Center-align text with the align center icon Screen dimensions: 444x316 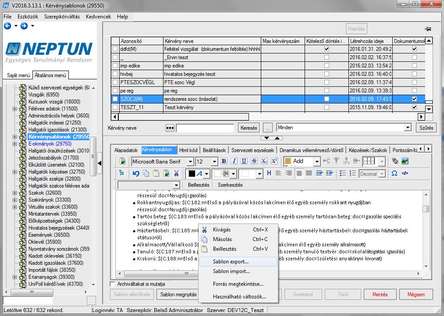pos(299,173)
